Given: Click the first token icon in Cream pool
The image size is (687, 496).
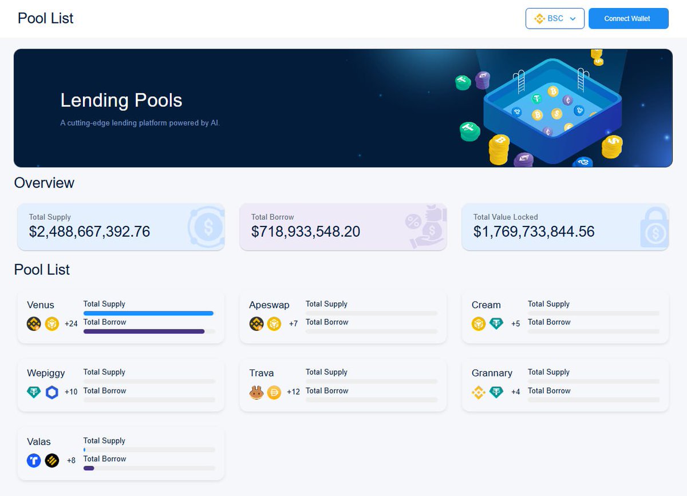Looking at the screenshot, I should tap(479, 324).
